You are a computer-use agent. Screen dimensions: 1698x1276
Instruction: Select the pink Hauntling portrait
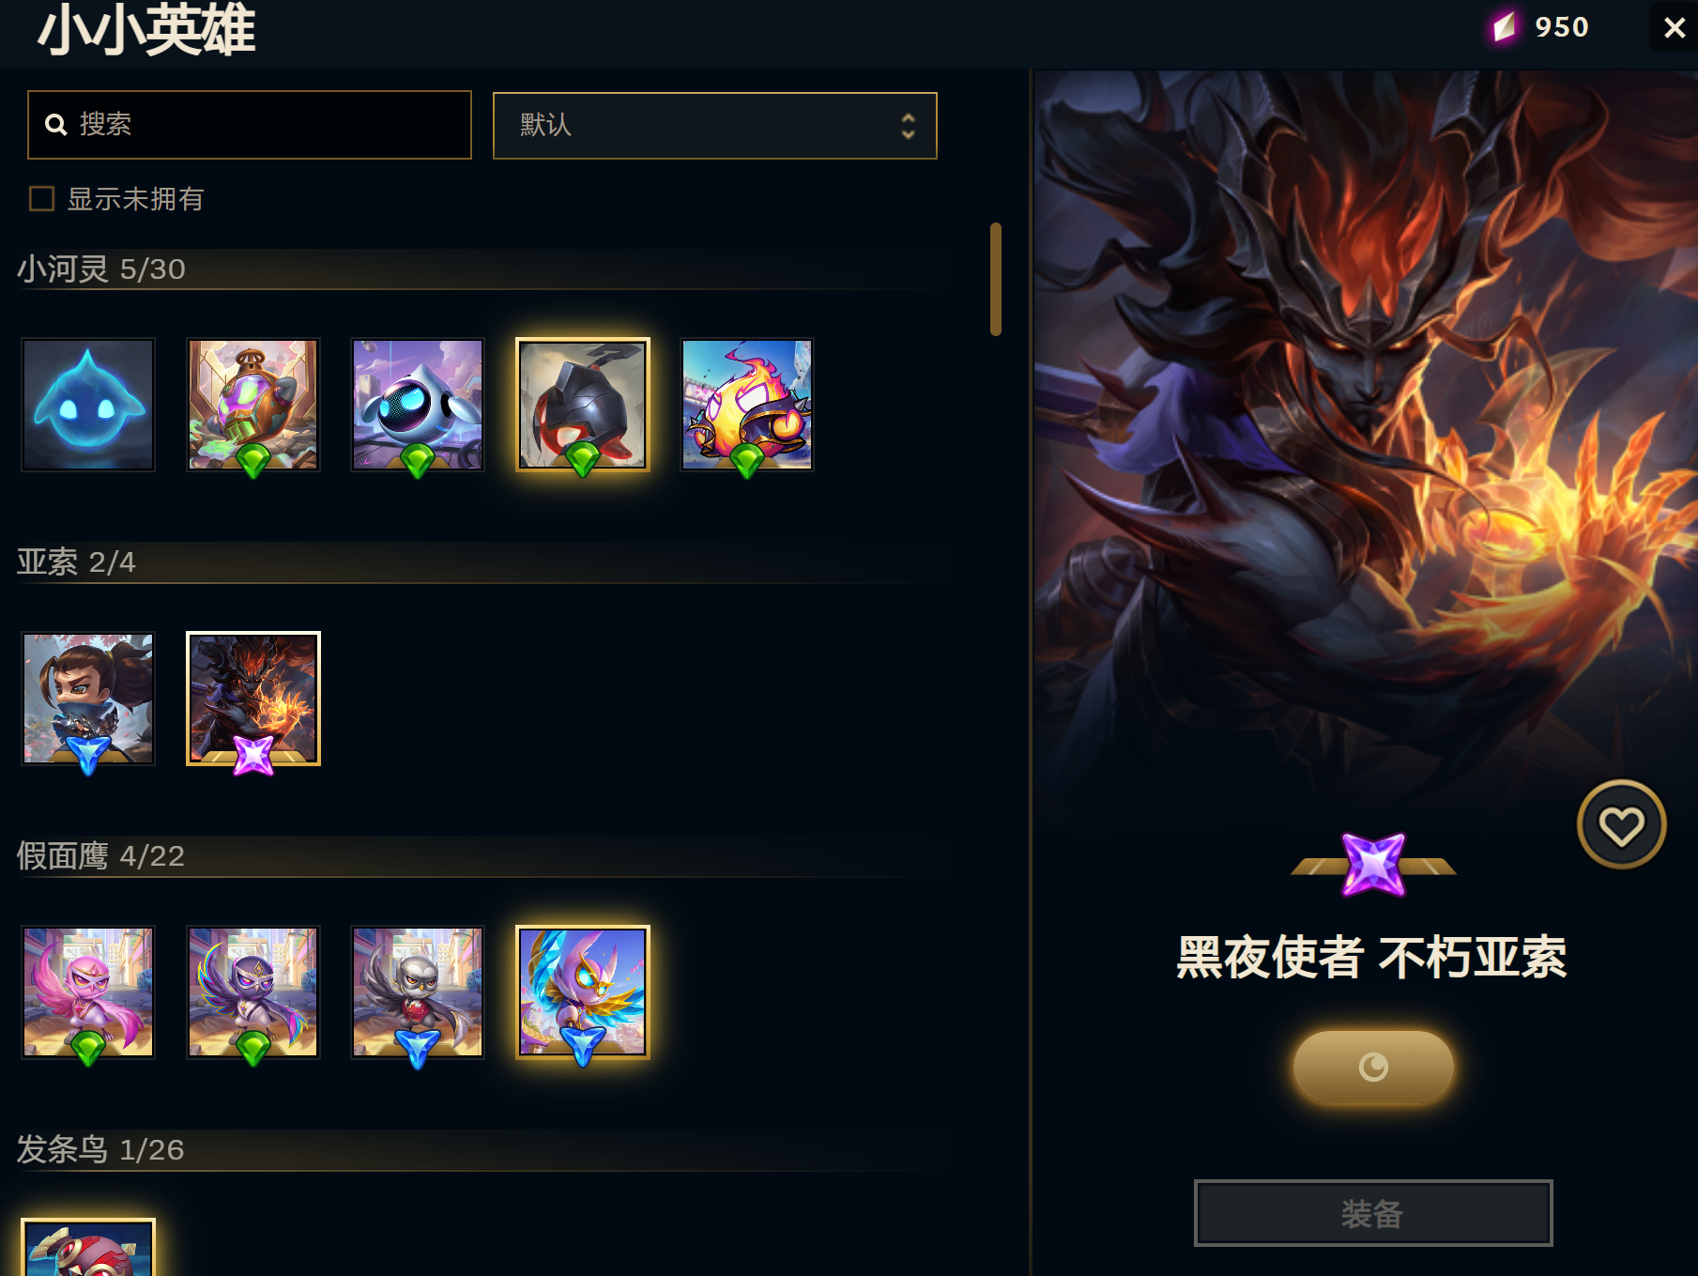(88, 992)
